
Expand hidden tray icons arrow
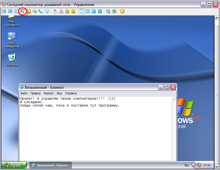coord(194,165)
